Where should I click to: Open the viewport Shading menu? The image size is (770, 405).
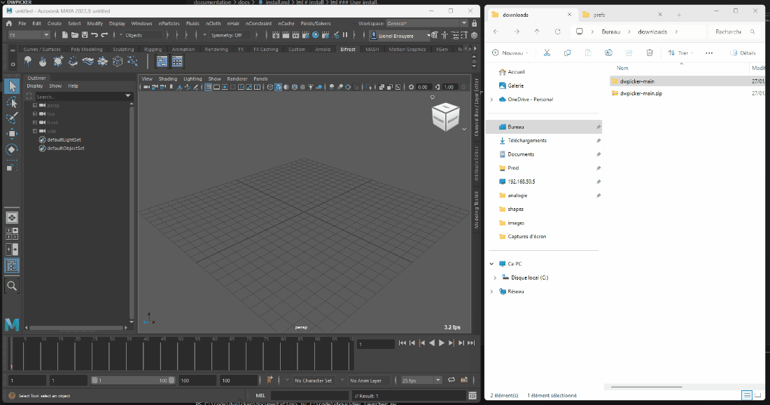click(167, 78)
